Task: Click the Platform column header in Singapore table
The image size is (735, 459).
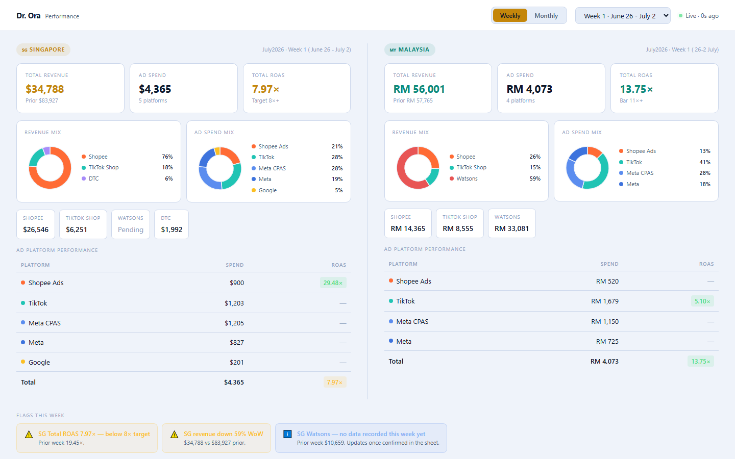Action: [x=35, y=265]
